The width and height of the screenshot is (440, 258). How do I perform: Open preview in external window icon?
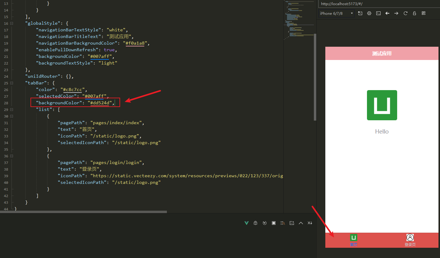pos(360,13)
